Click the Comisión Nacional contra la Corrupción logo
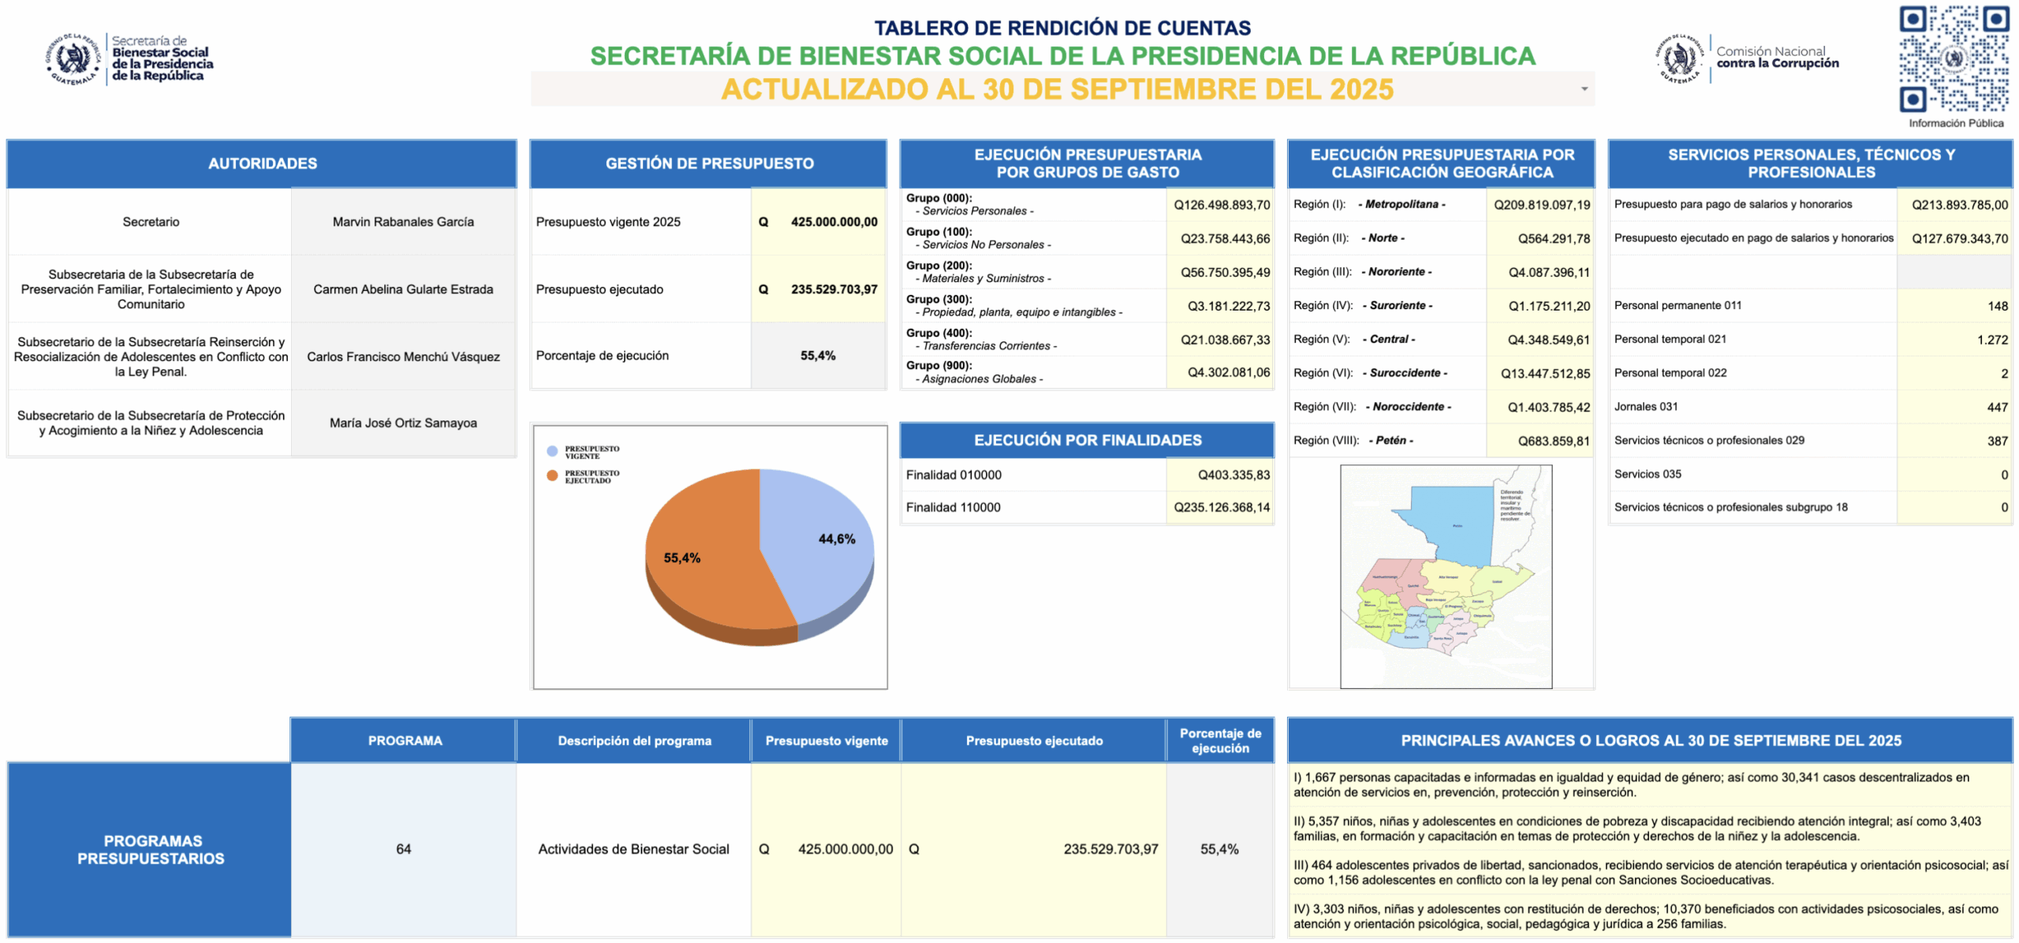This screenshot has height=943, width=2019. [1747, 58]
